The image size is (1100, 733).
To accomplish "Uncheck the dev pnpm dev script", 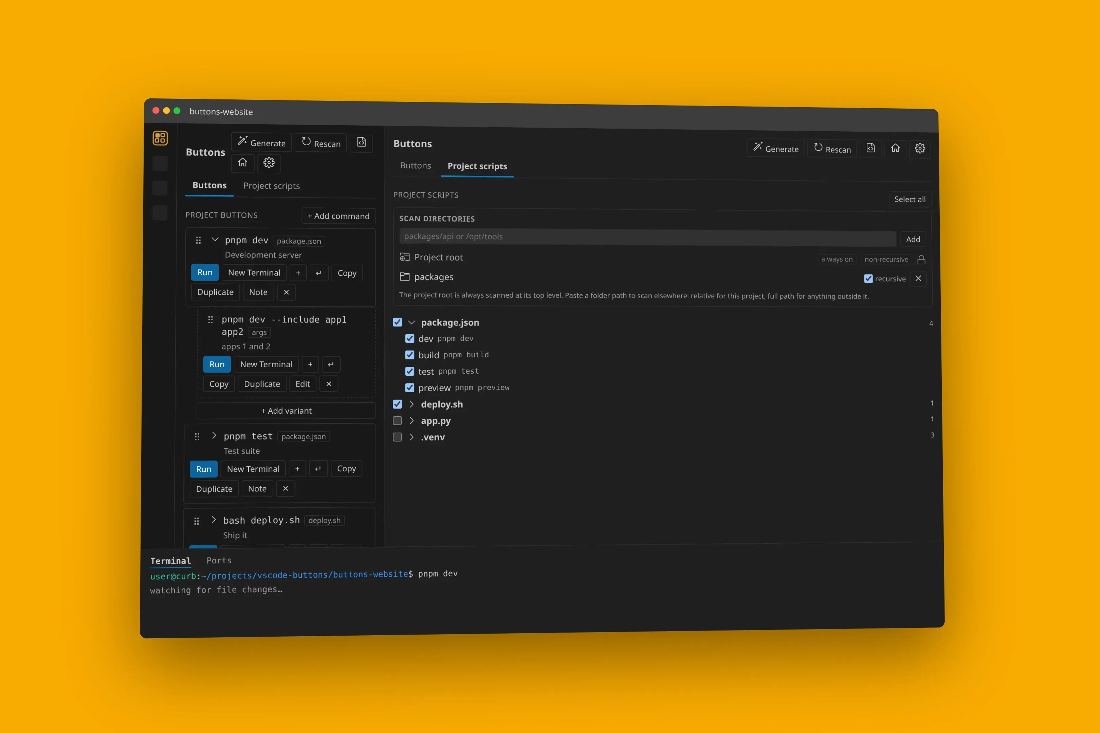I will [x=410, y=338].
